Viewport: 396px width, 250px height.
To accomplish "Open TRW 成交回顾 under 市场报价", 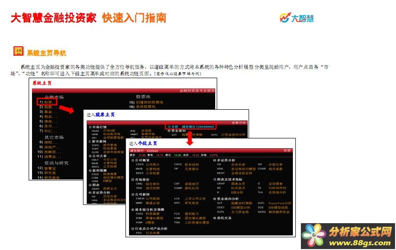I will point(147,188).
